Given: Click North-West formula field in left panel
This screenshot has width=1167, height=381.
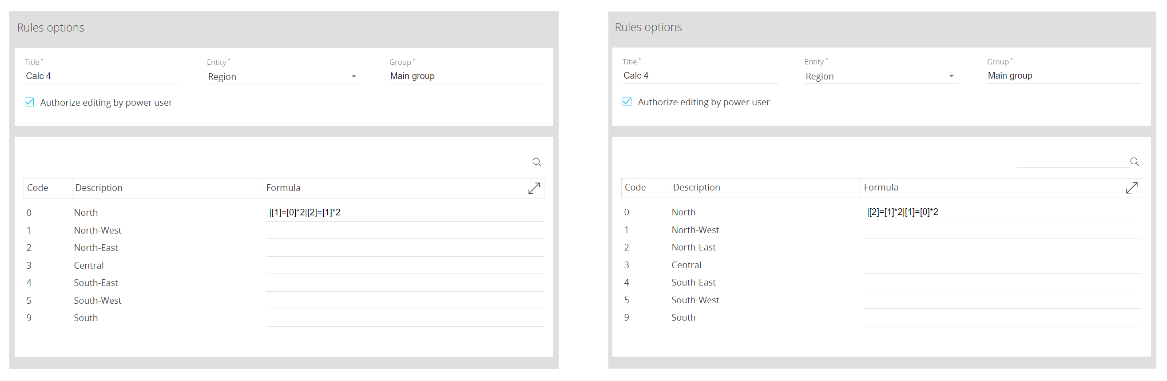Looking at the screenshot, I should coord(405,230).
